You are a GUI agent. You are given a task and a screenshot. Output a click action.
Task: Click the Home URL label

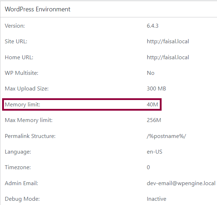point(19,57)
